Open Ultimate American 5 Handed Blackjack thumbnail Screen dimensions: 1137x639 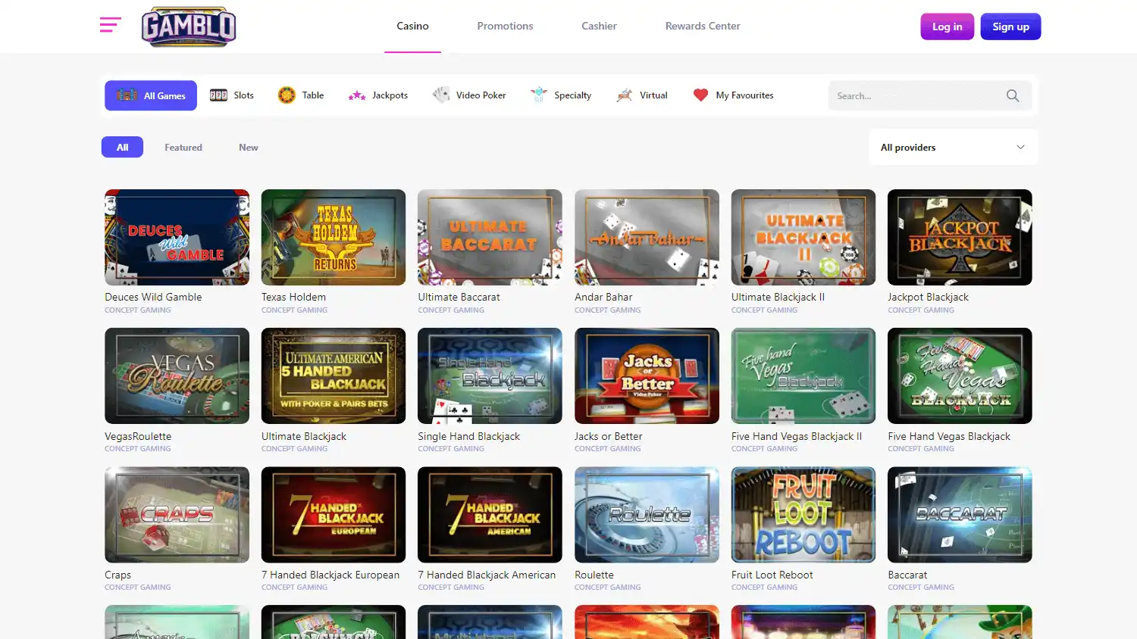334,376
